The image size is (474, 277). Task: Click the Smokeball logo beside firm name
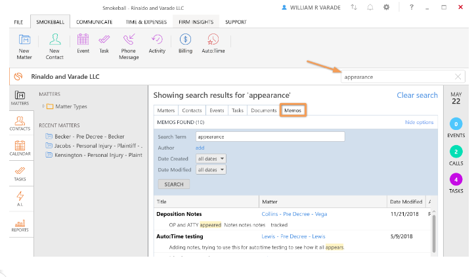pos(18,77)
